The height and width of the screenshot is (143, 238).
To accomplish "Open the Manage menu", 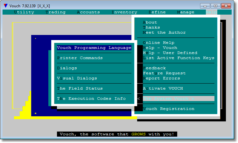I will tap(185, 12).
